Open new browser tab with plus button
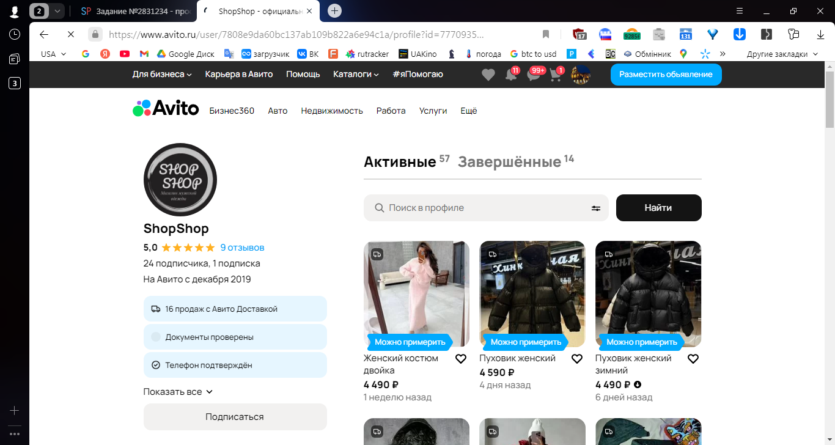Viewport: 835px width, 445px height. [x=334, y=11]
